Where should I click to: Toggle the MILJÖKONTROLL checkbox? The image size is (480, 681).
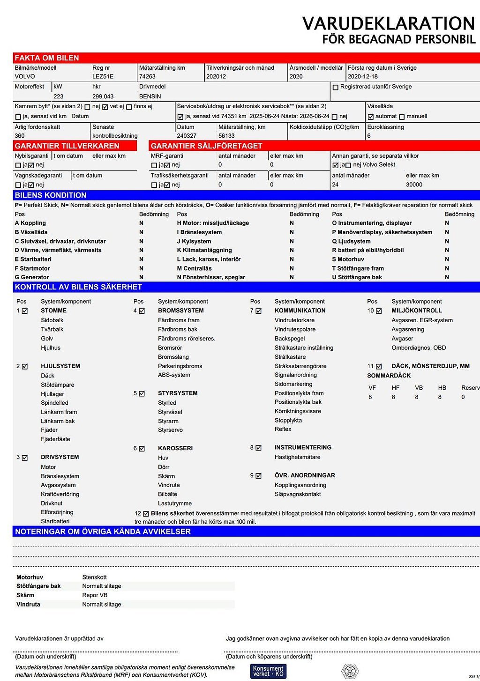[379, 311]
